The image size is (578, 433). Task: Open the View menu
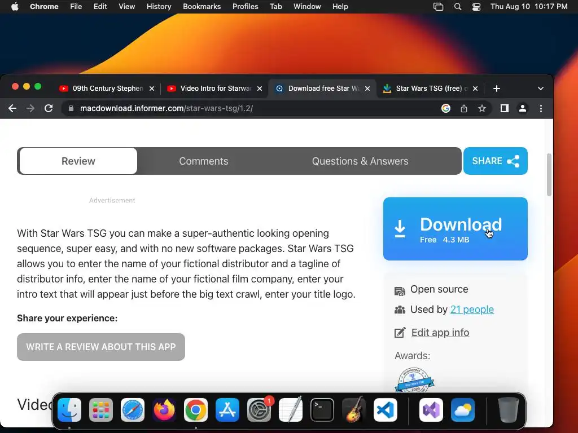click(127, 6)
